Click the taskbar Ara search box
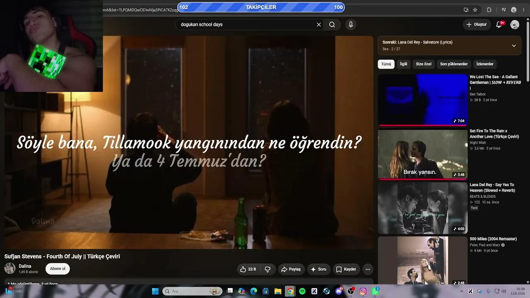Viewport: 530px width, 298px height. tap(192, 291)
